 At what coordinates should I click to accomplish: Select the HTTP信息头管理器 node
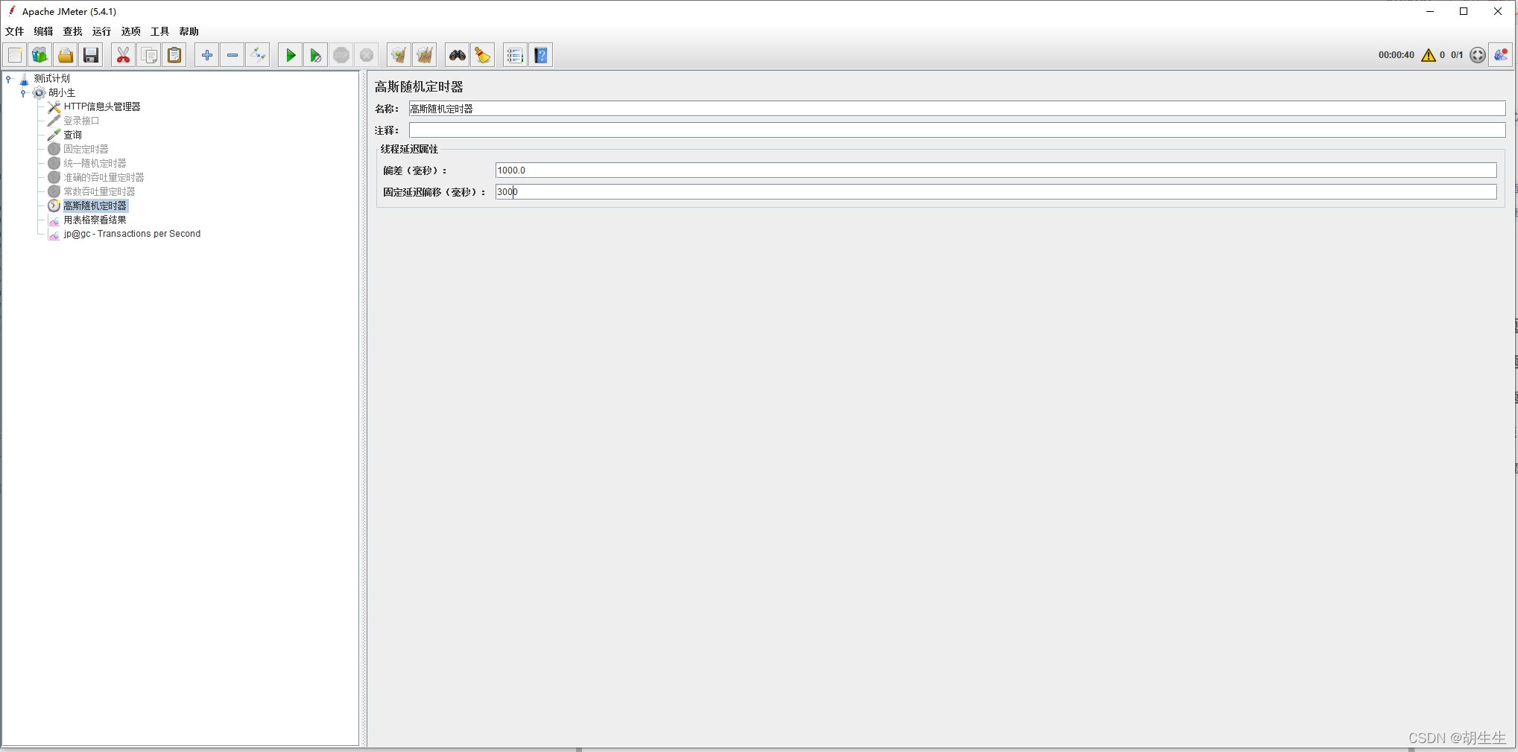coord(102,106)
